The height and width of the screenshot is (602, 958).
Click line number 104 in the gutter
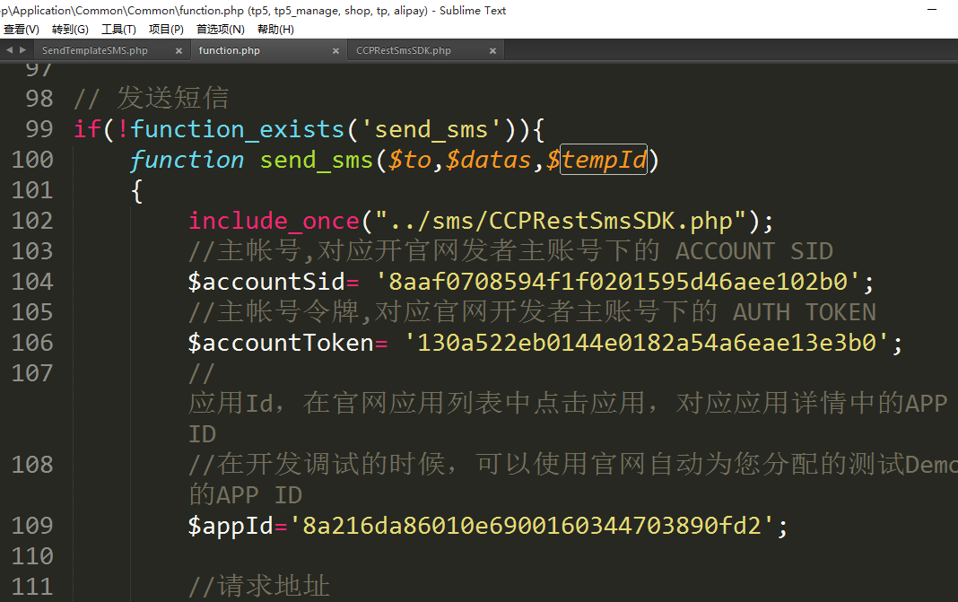(32, 282)
